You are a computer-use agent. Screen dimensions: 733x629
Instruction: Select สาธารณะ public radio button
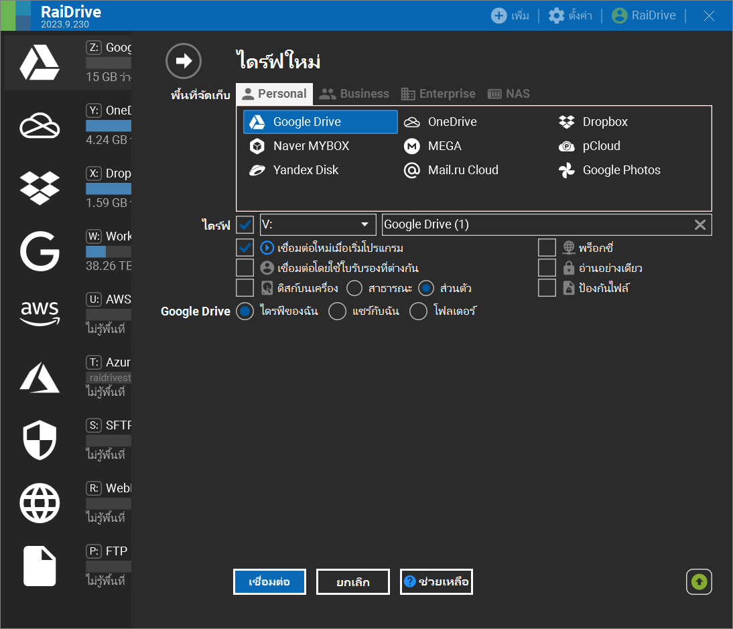point(354,288)
